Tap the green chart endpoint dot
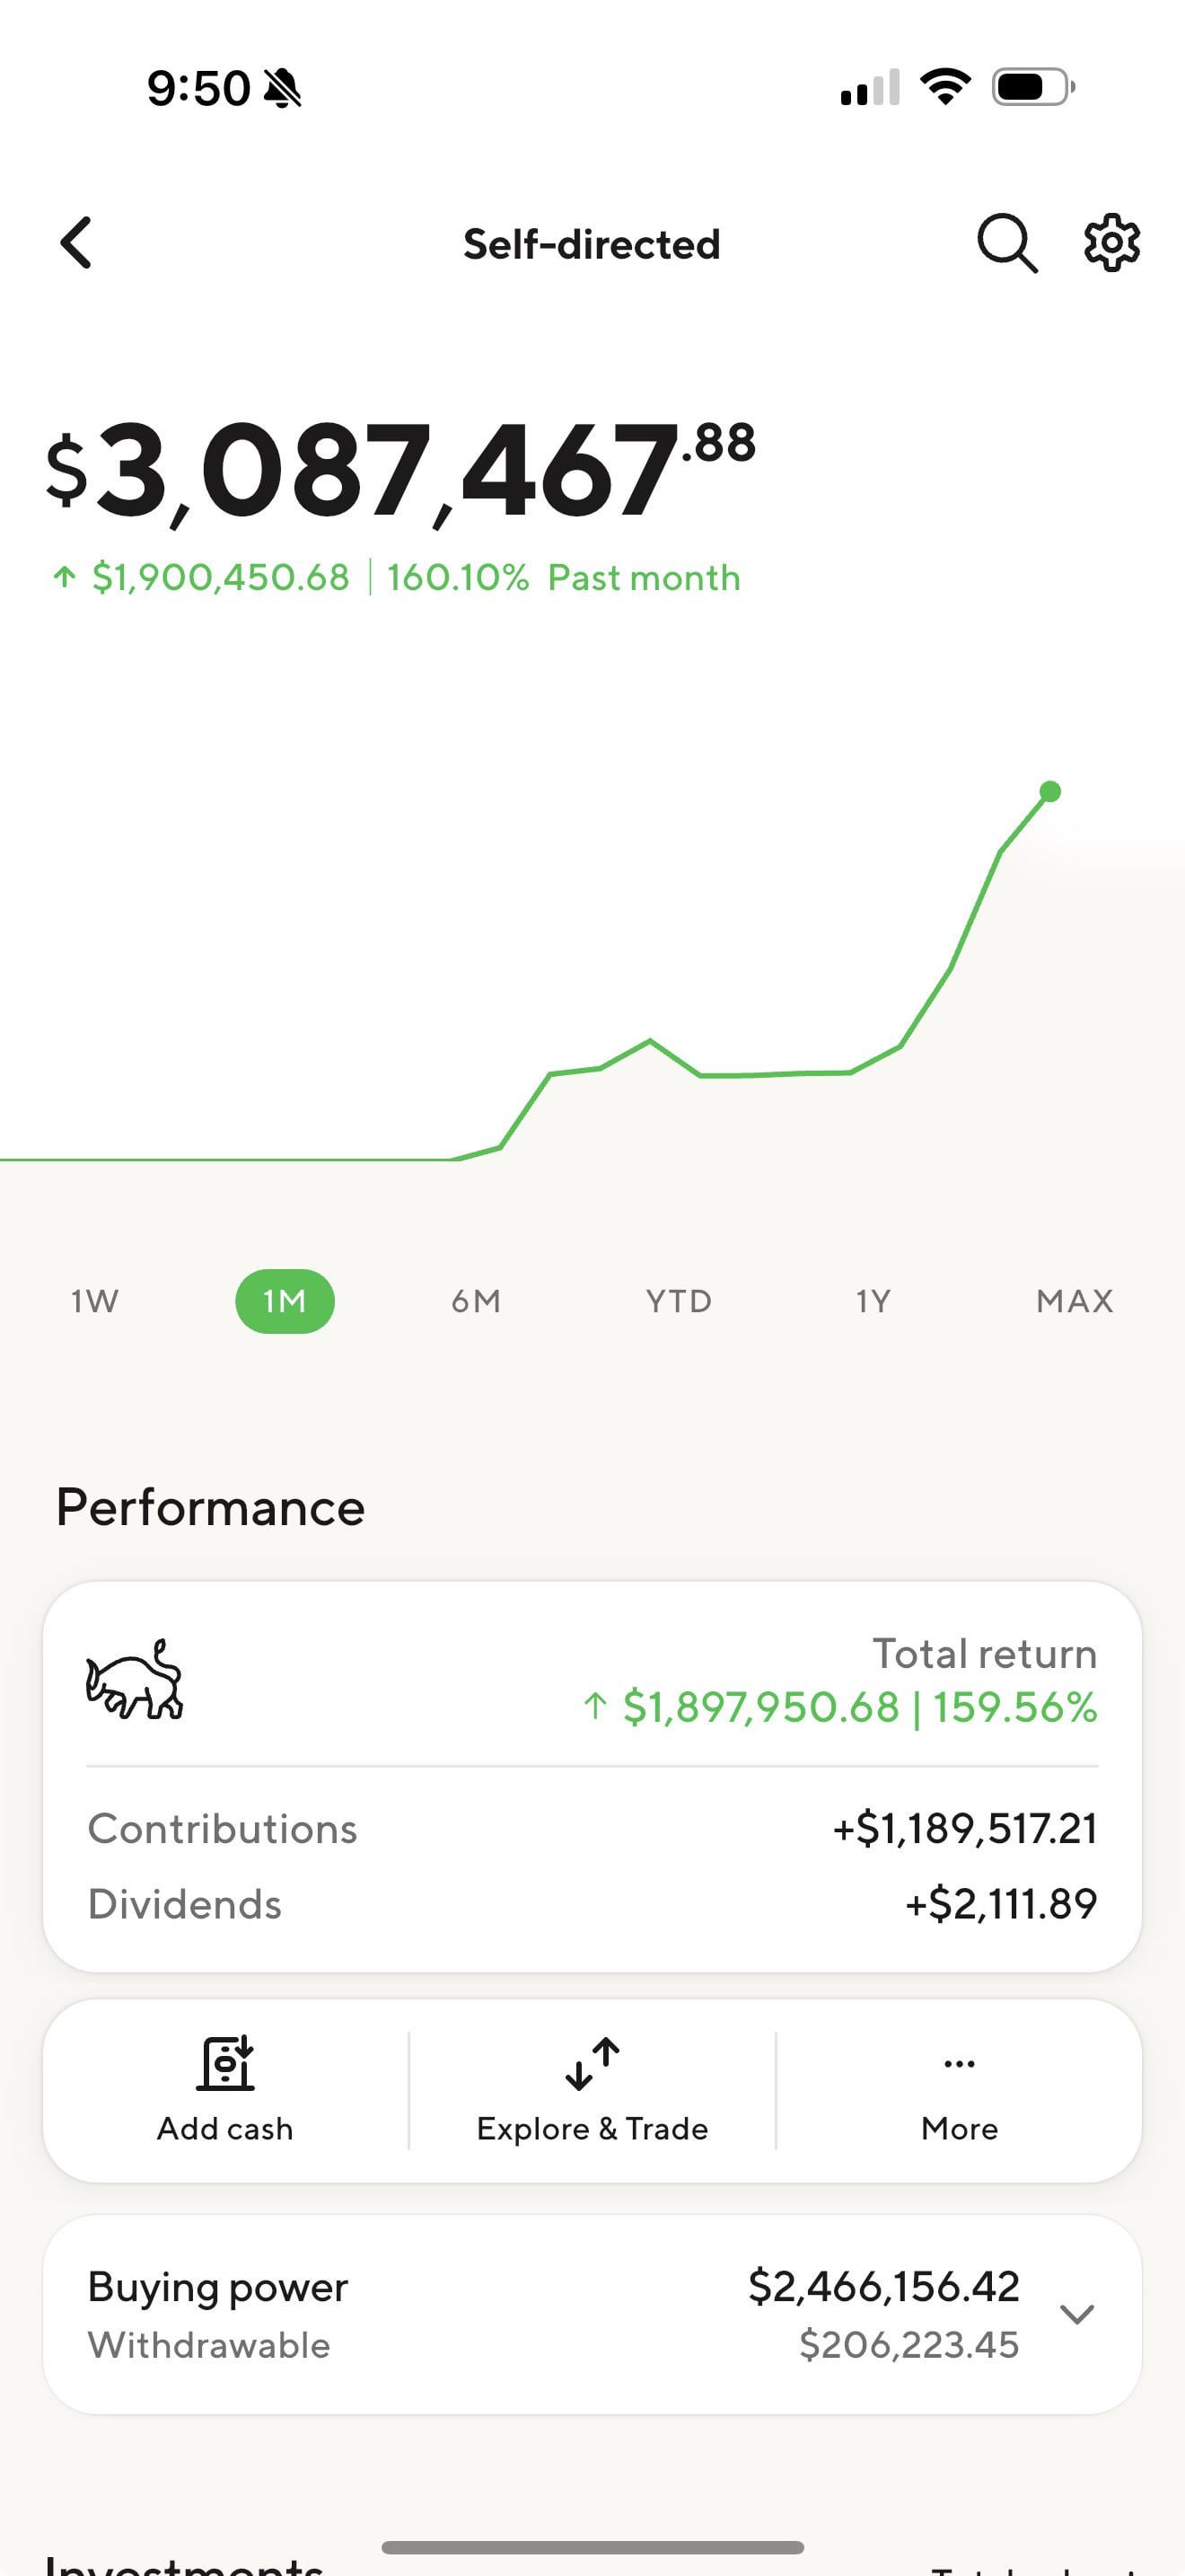 (1049, 792)
